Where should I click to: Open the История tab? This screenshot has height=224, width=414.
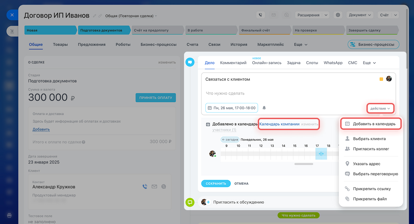239,45
